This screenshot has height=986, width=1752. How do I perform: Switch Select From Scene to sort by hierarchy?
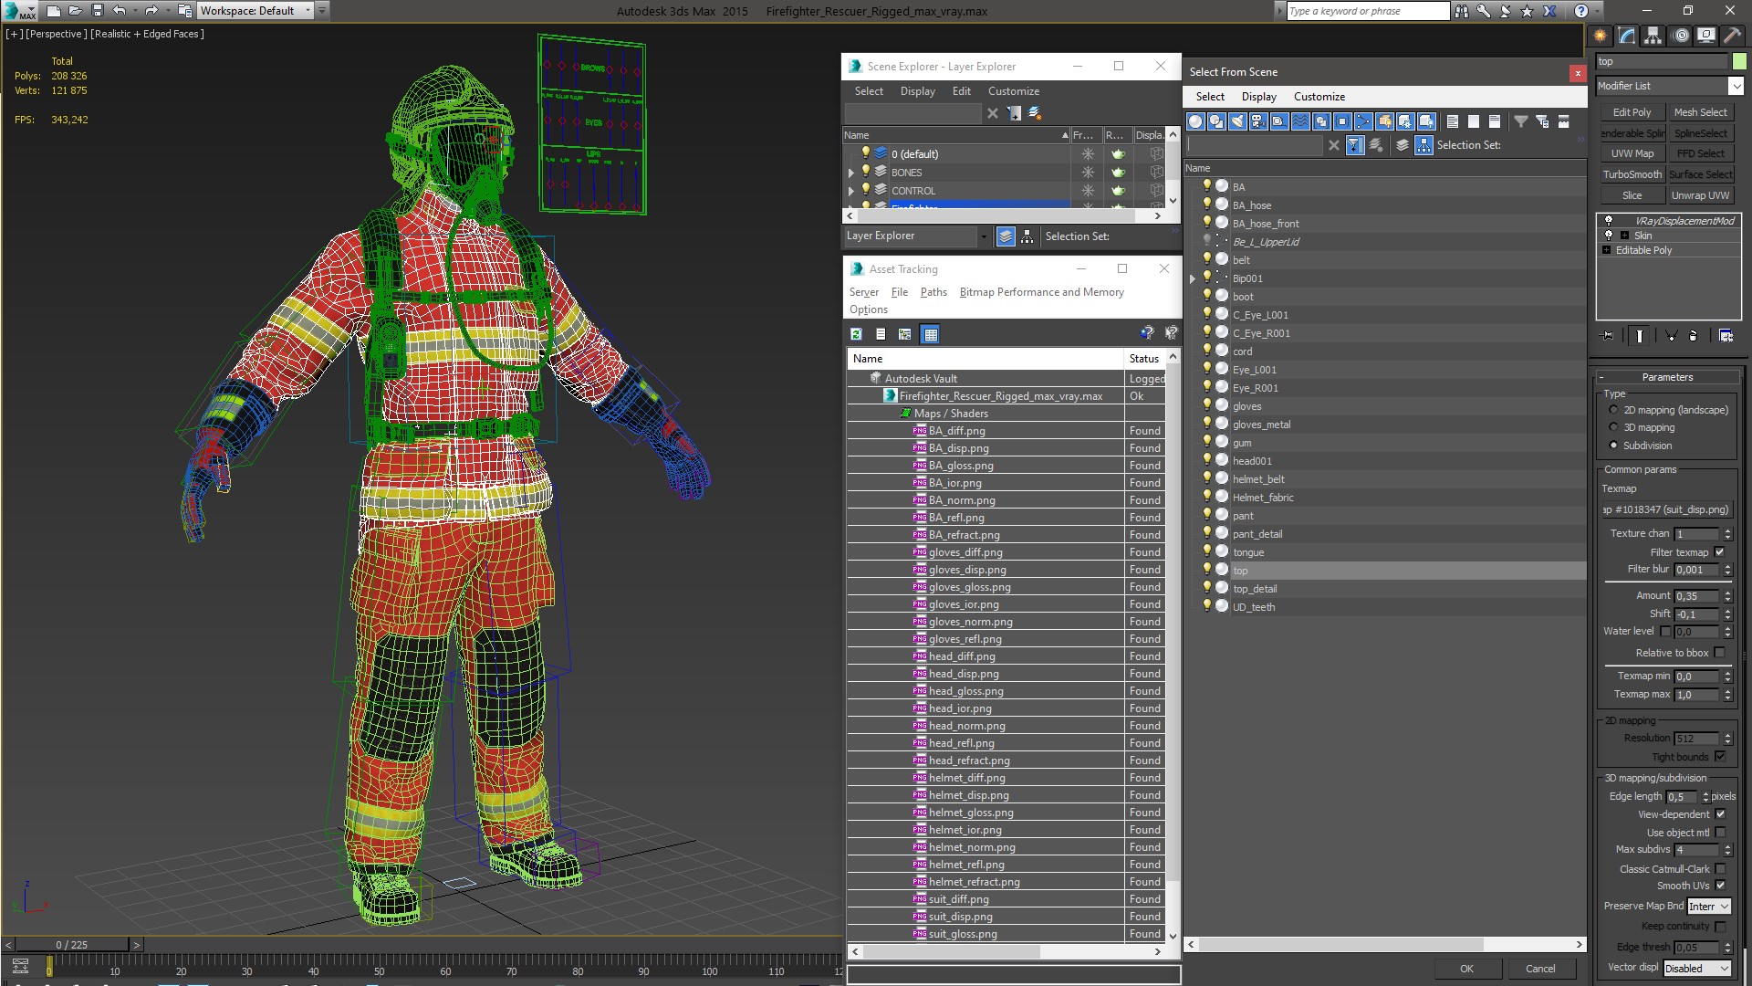[x=1424, y=145]
